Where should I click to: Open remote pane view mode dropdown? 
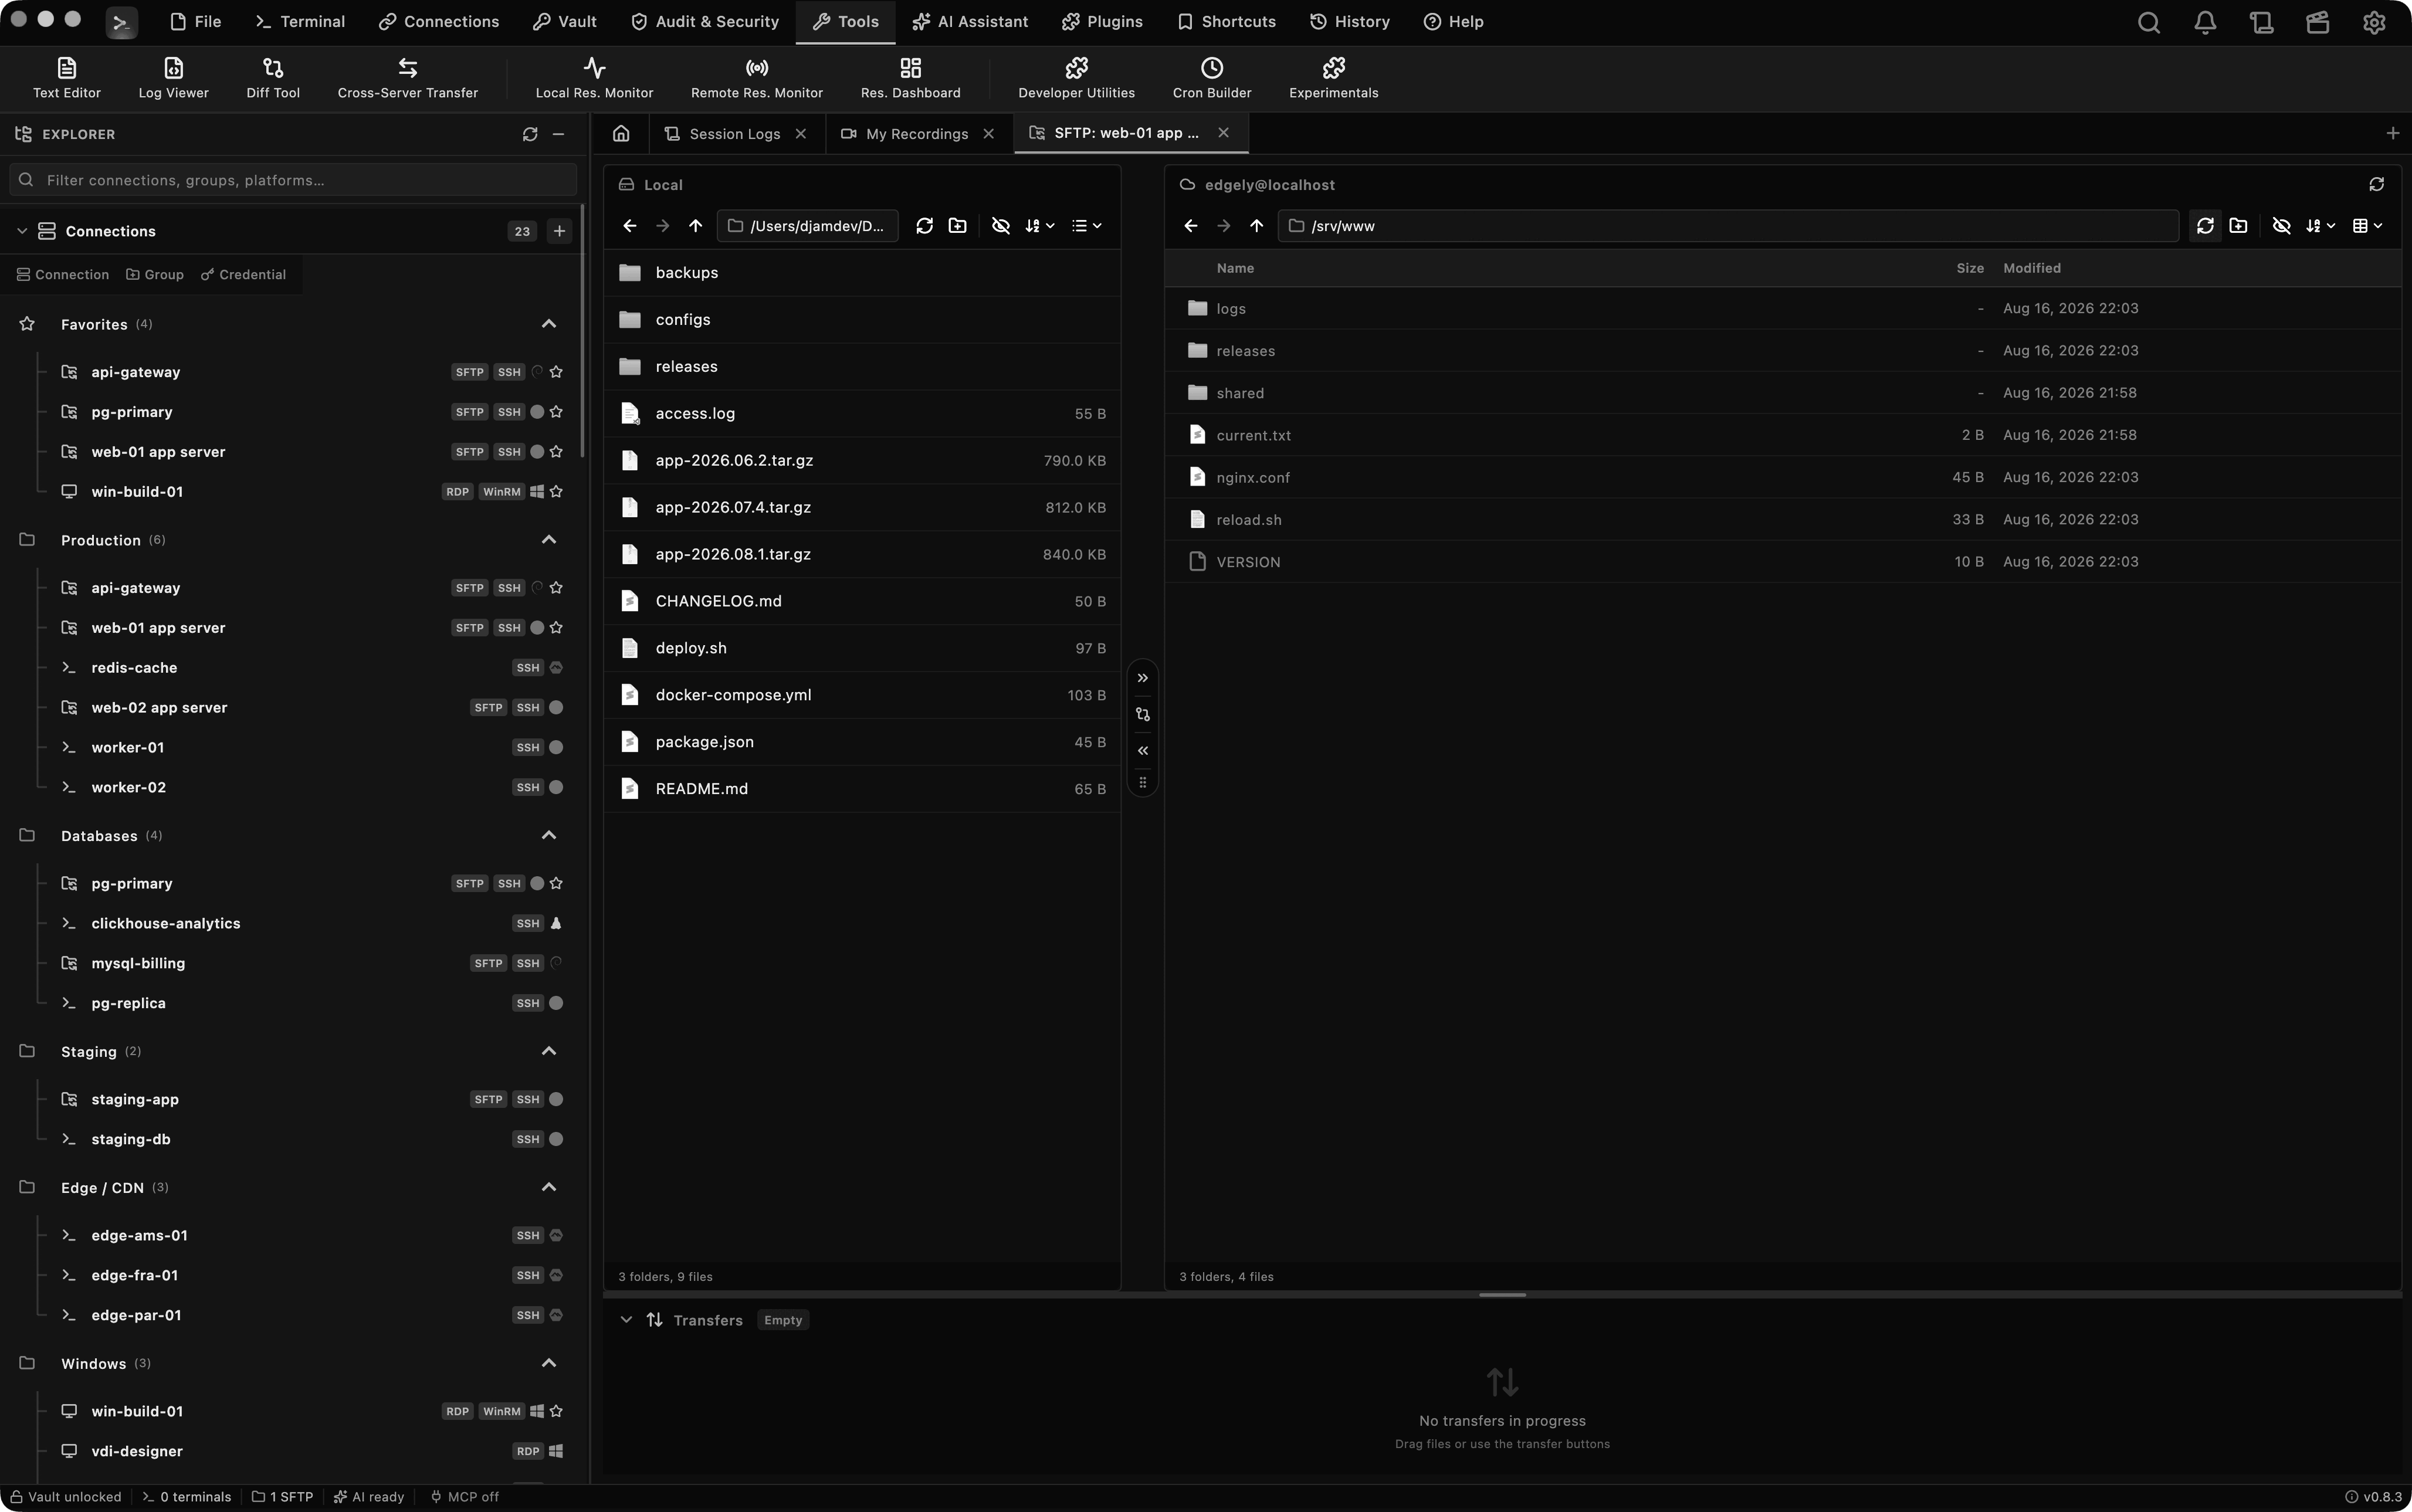click(x=2367, y=226)
